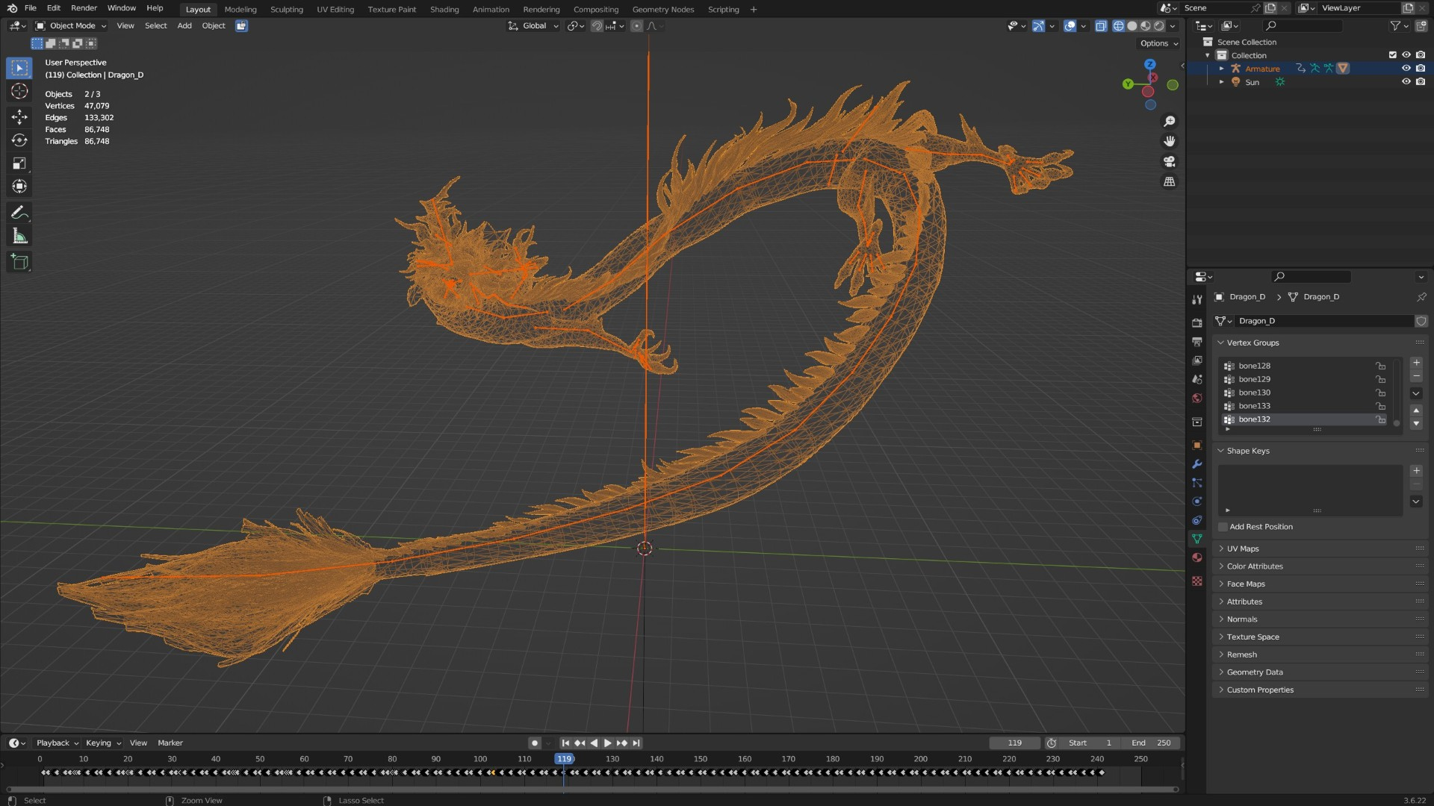Enable Add Rest Position checkbox
Image resolution: width=1434 pixels, height=806 pixels.
(1223, 527)
